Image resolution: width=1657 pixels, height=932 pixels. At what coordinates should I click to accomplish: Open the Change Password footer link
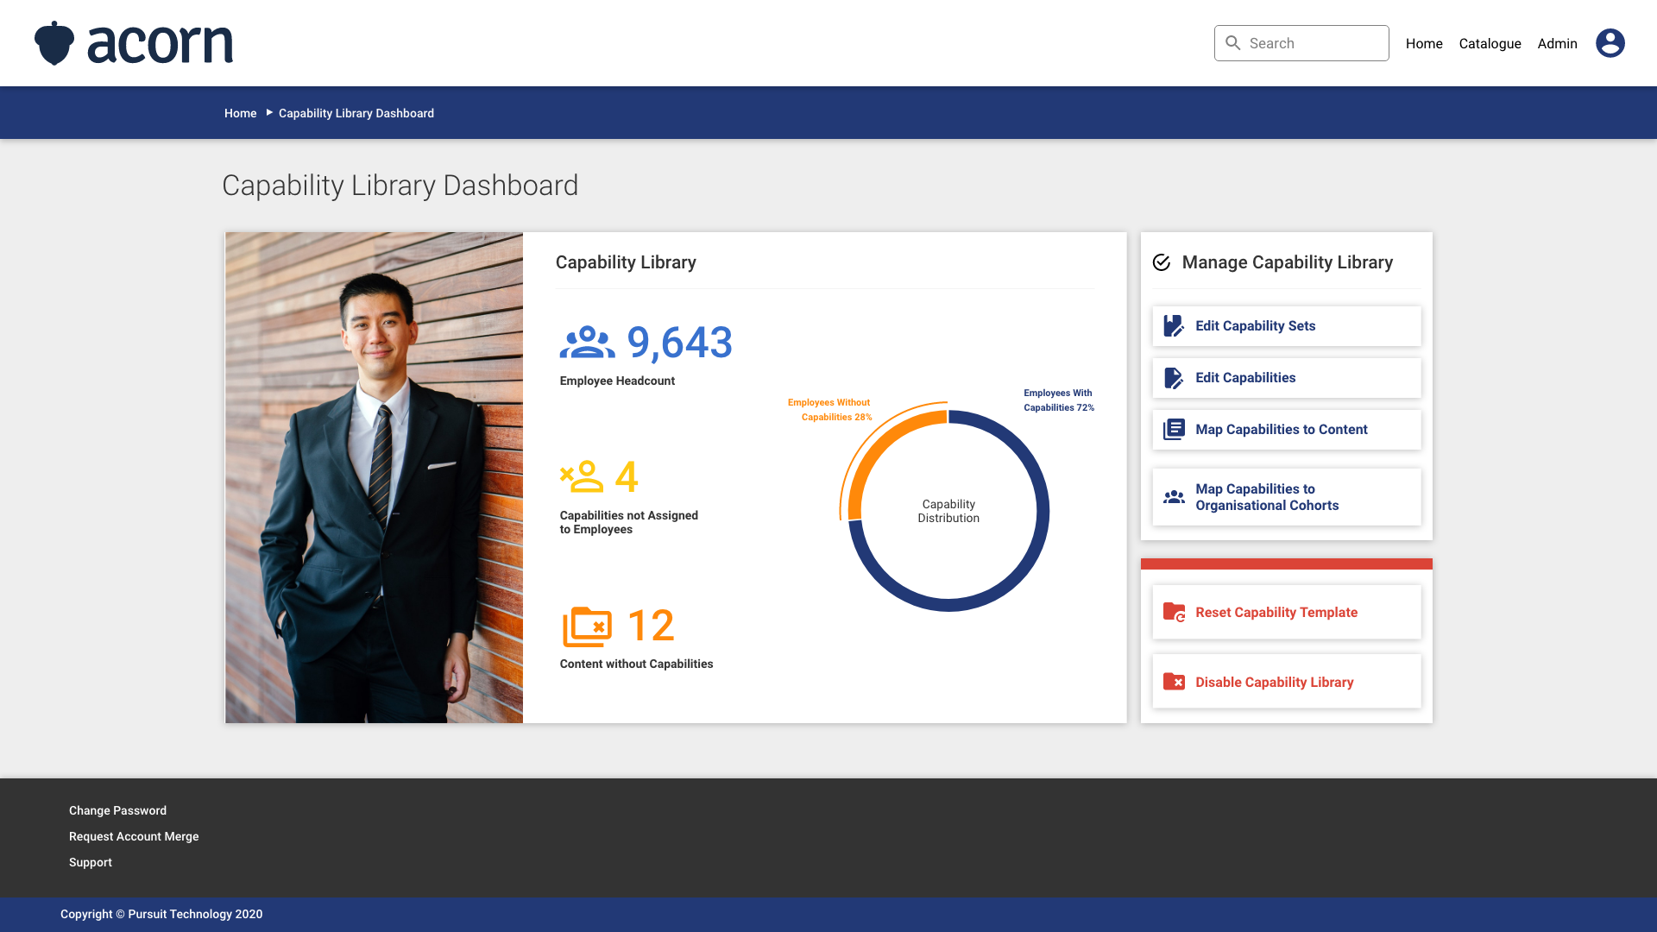(x=117, y=810)
